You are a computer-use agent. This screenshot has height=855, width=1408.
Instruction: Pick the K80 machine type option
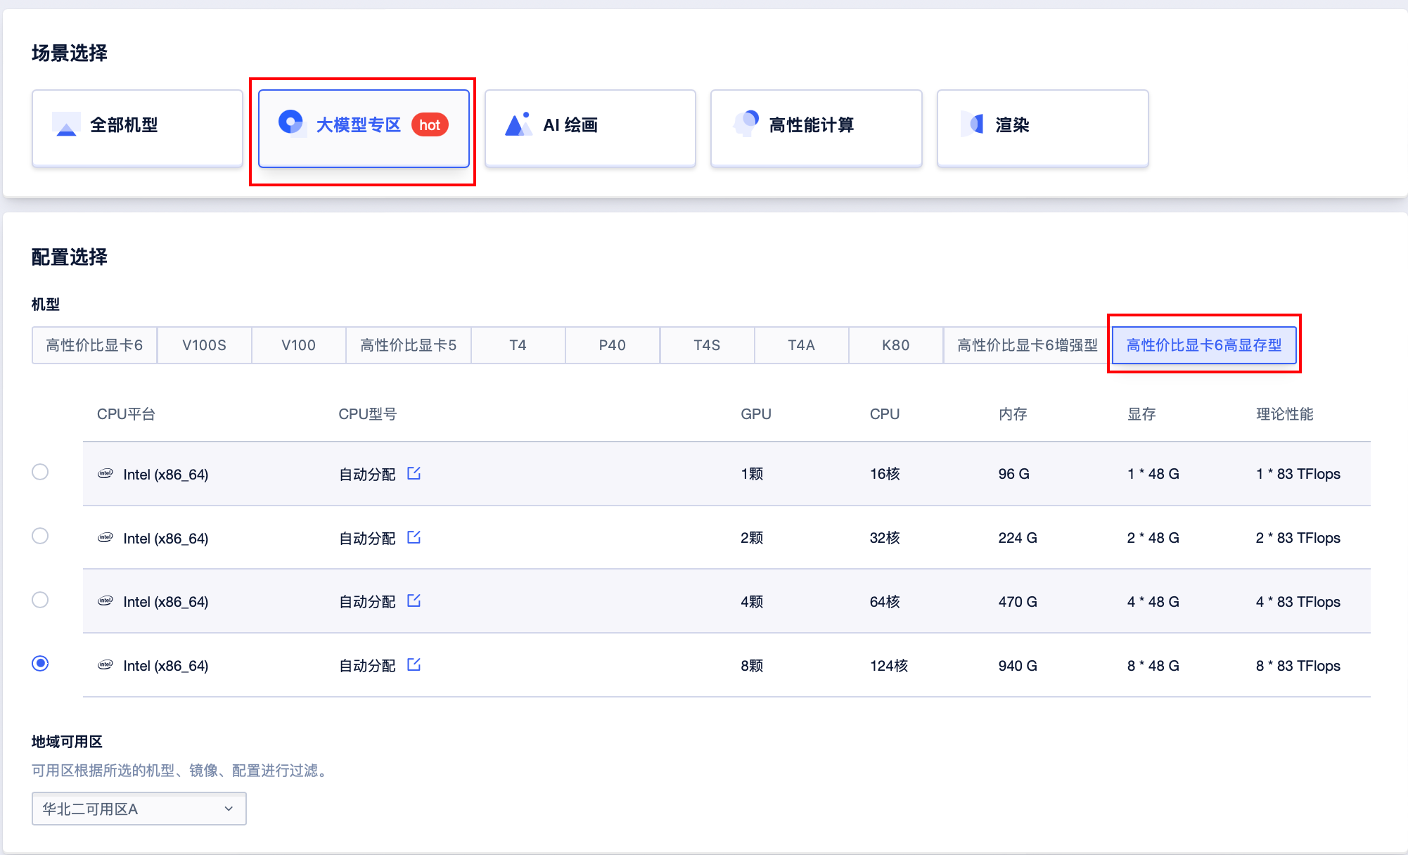[x=895, y=345]
